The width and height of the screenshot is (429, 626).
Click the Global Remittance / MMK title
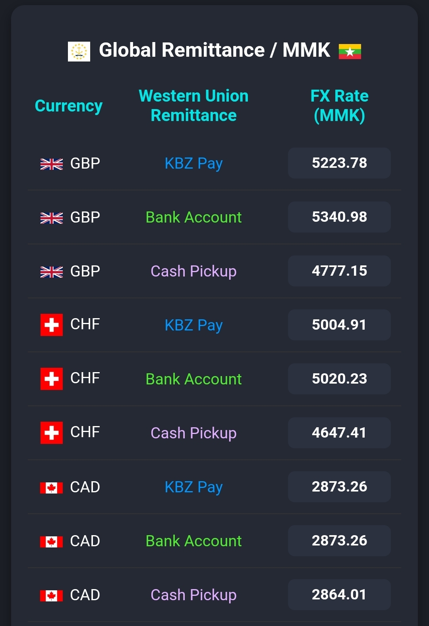point(214,50)
